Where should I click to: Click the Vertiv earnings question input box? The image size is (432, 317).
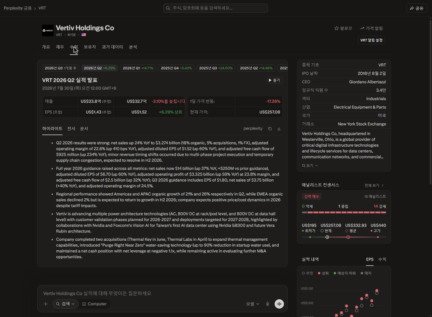[162, 293]
